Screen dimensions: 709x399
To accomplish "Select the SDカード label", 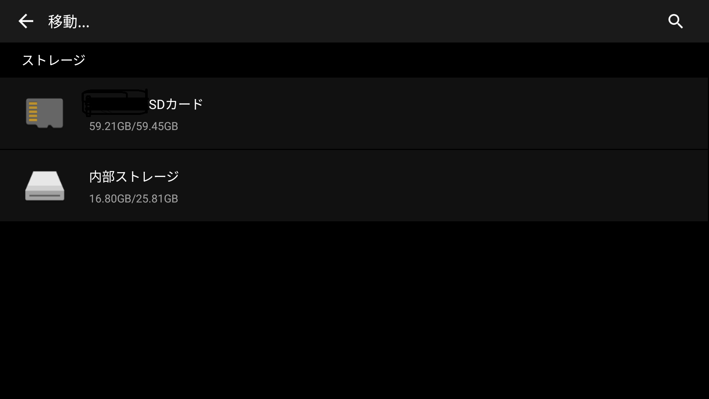I will (176, 105).
